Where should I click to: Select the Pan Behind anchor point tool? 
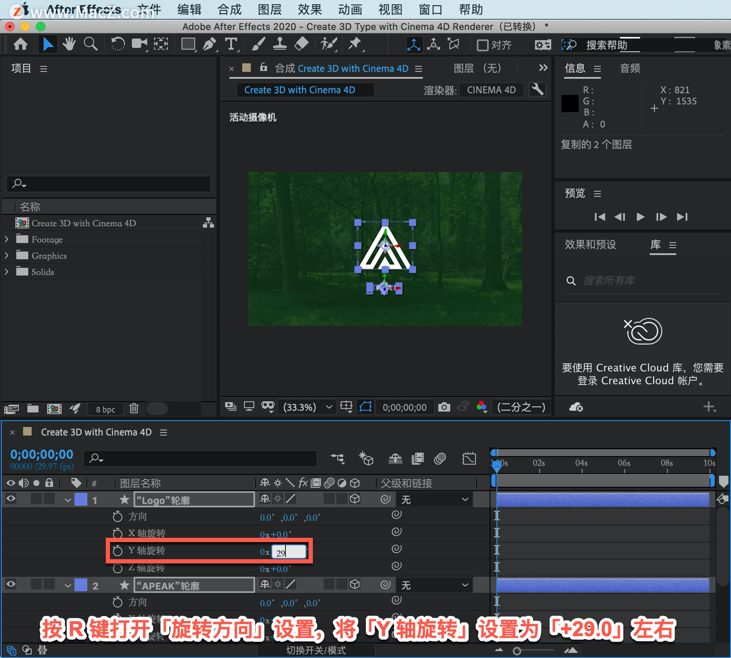pyautogui.click(x=161, y=44)
